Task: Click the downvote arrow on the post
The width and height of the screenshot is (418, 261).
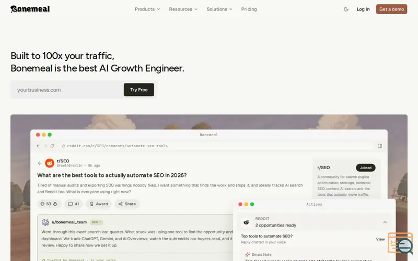Action: [x=55, y=204]
